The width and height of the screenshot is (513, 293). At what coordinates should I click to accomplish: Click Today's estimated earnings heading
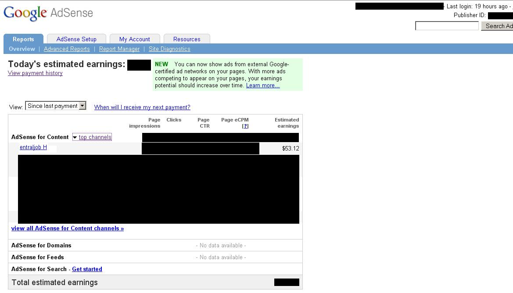tap(67, 64)
